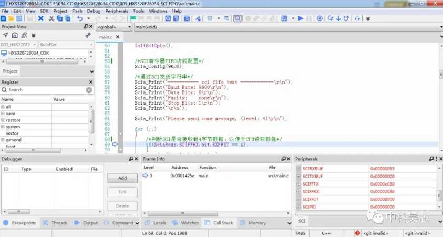Open the Project section chevron dropdown
Image resolution: width=443 pixels, height=237 pixels.
[92, 71]
